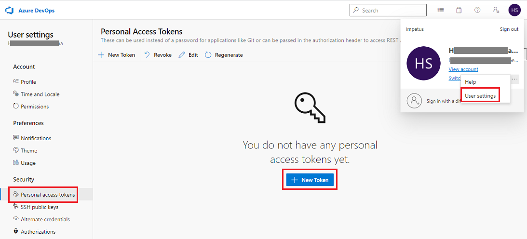Click the Theme palette icon
The height and width of the screenshot is (239, 527).
[15, 150]
